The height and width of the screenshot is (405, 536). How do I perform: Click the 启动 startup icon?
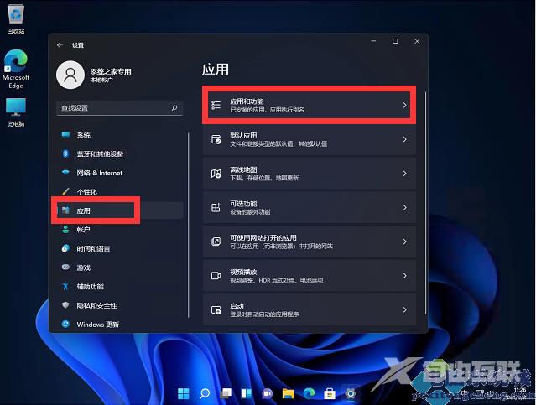[x=216, y=309]
